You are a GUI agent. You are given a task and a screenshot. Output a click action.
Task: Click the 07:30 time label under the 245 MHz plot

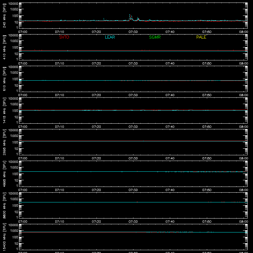click(133, 32)
